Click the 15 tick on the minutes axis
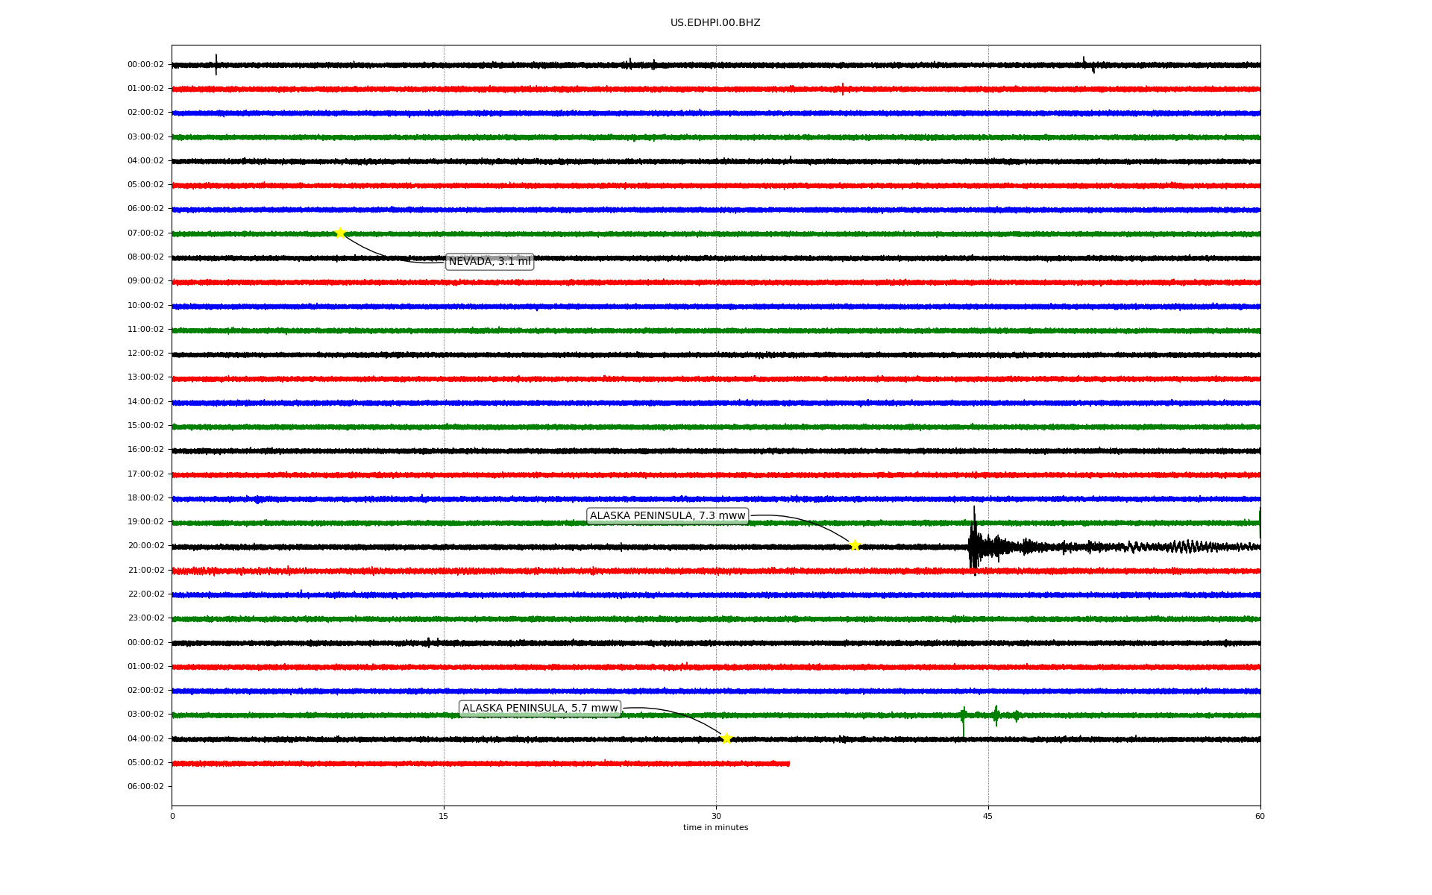Image resolution: width=1432 pixels, height=895 pixels. tap(444, 817)
